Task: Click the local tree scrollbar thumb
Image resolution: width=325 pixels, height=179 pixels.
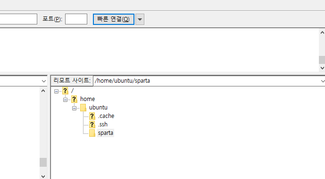Action: (43, 162)
